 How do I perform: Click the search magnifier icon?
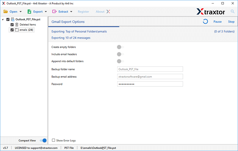[232, 11]
